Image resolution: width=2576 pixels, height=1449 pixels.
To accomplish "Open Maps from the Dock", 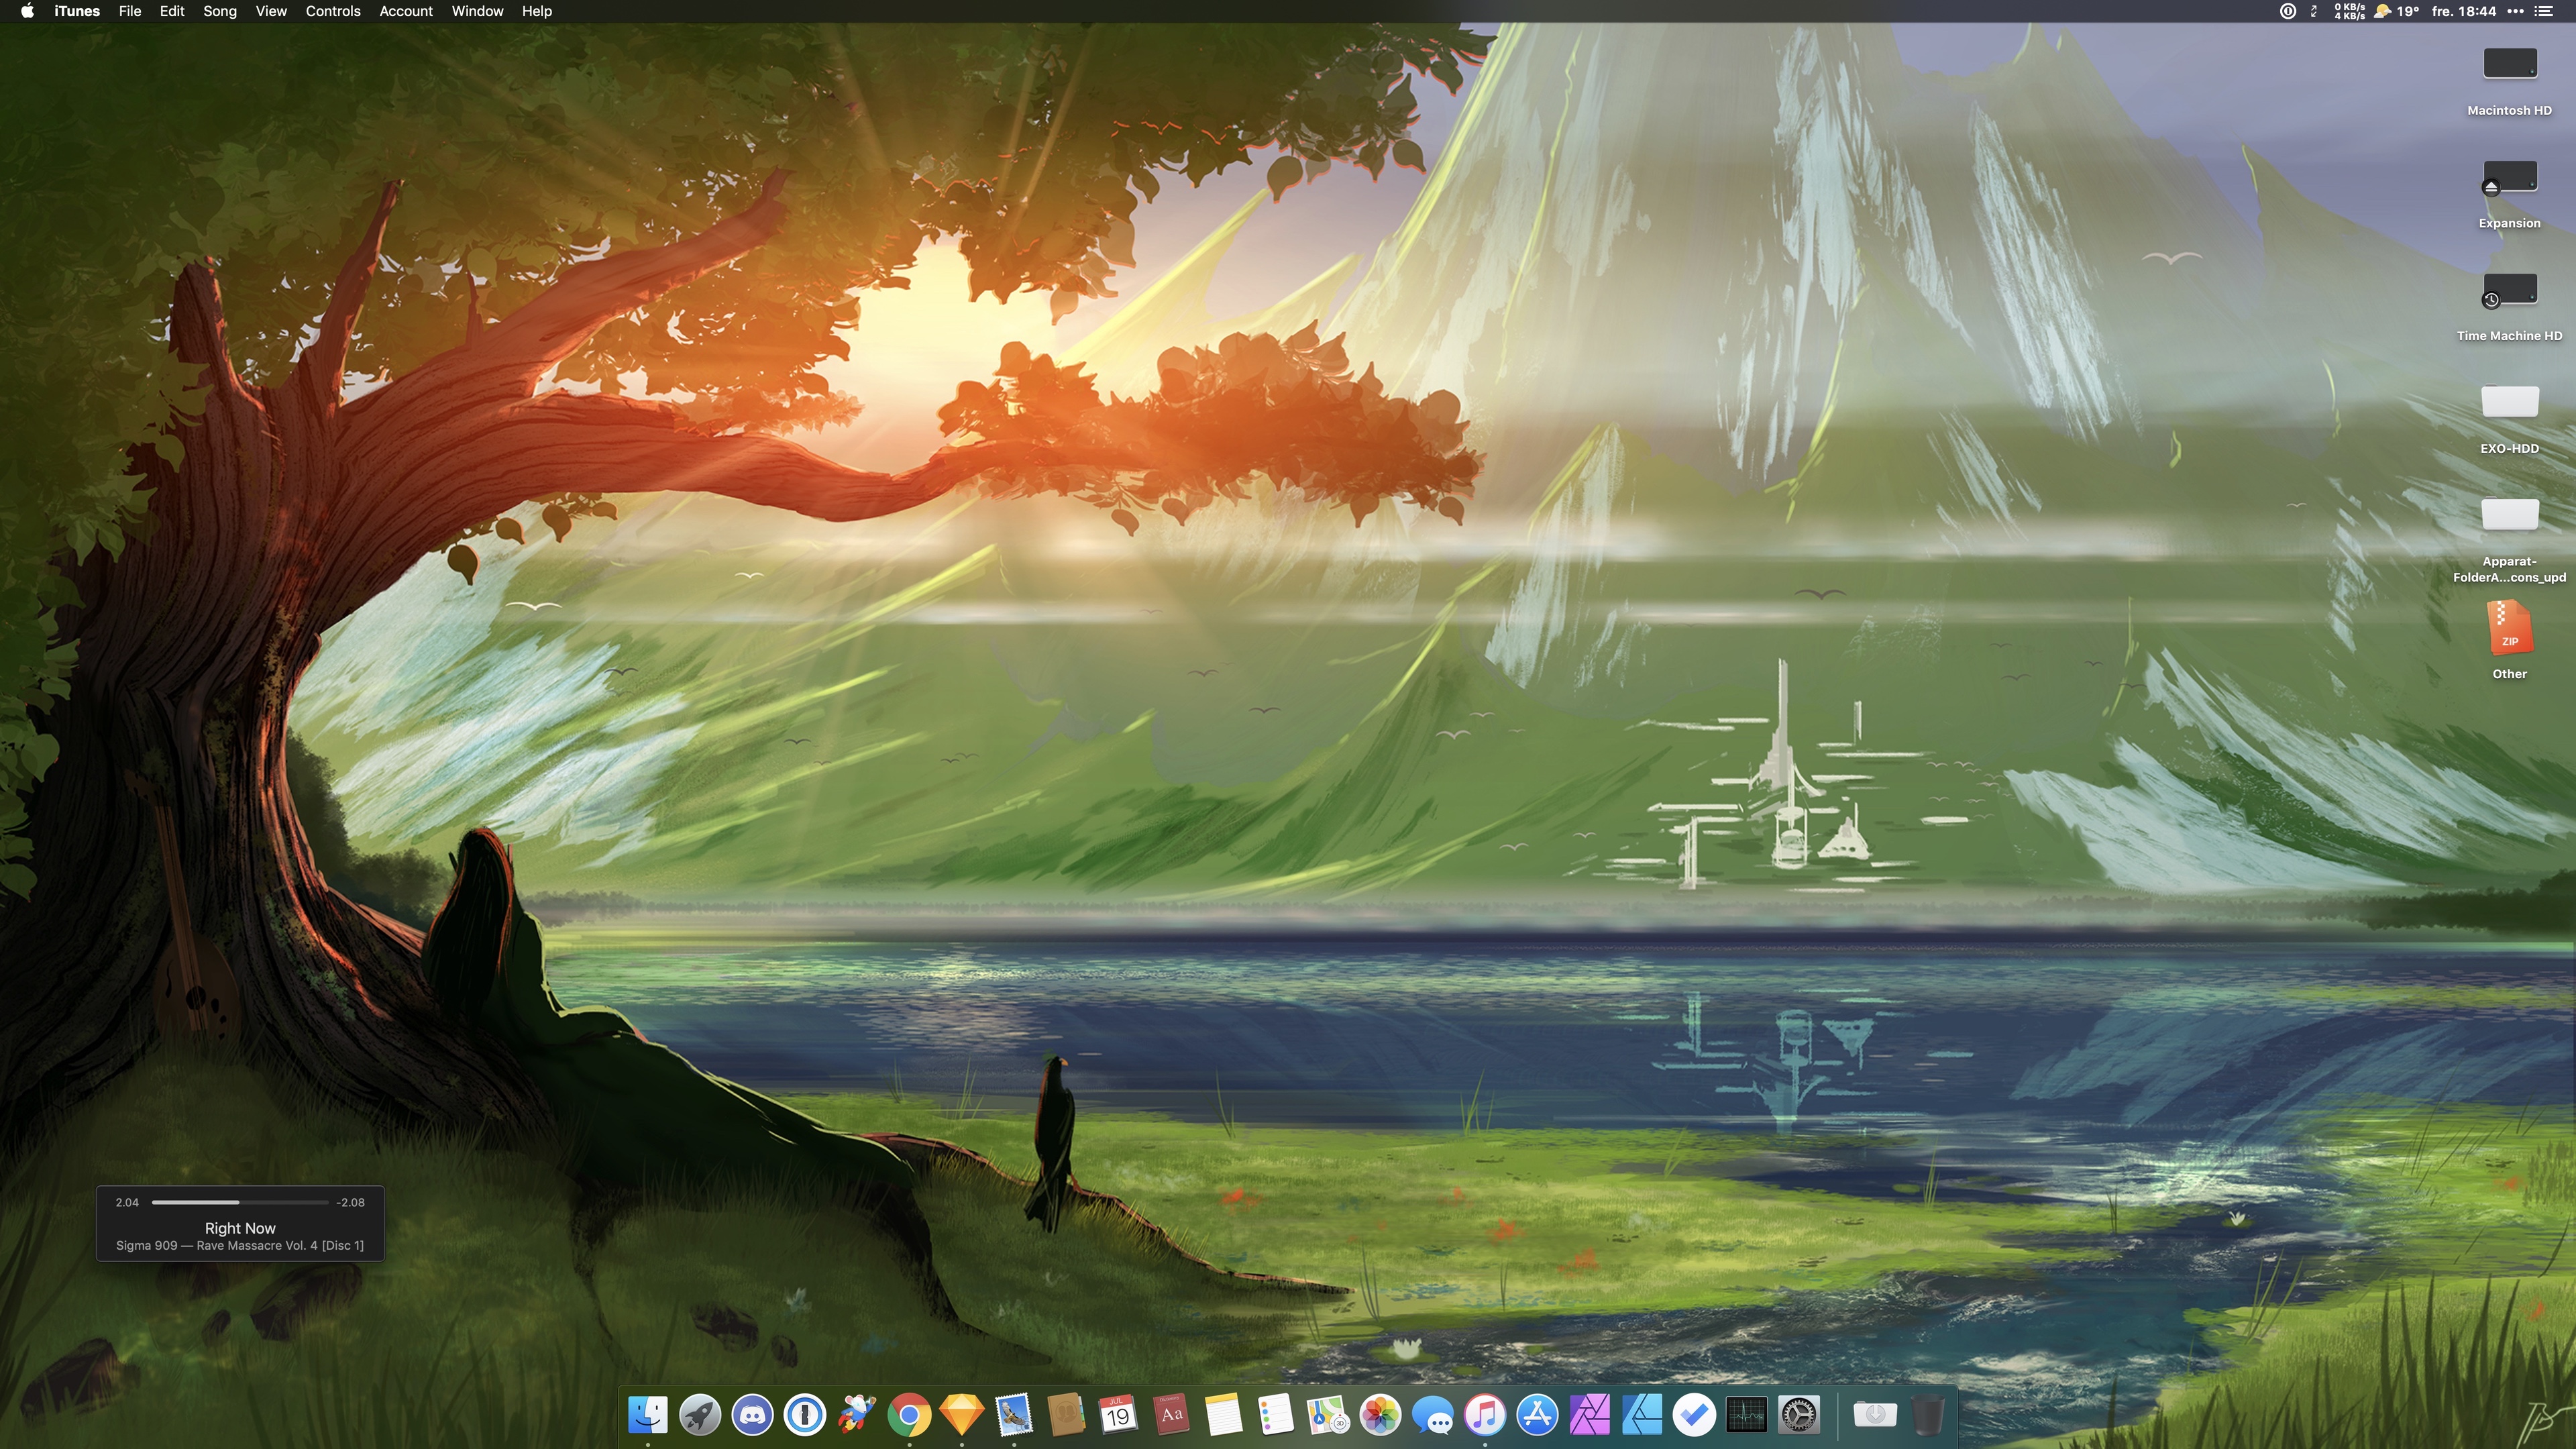I will (1328, 1415).
